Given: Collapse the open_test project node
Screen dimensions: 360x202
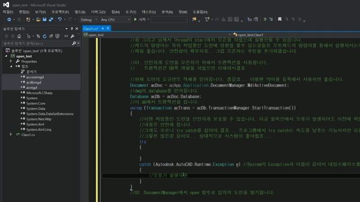Looking at the screenshot, I should tap(6, 56).
